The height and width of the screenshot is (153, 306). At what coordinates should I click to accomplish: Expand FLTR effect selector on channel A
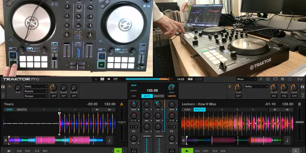tap(129, 120)
